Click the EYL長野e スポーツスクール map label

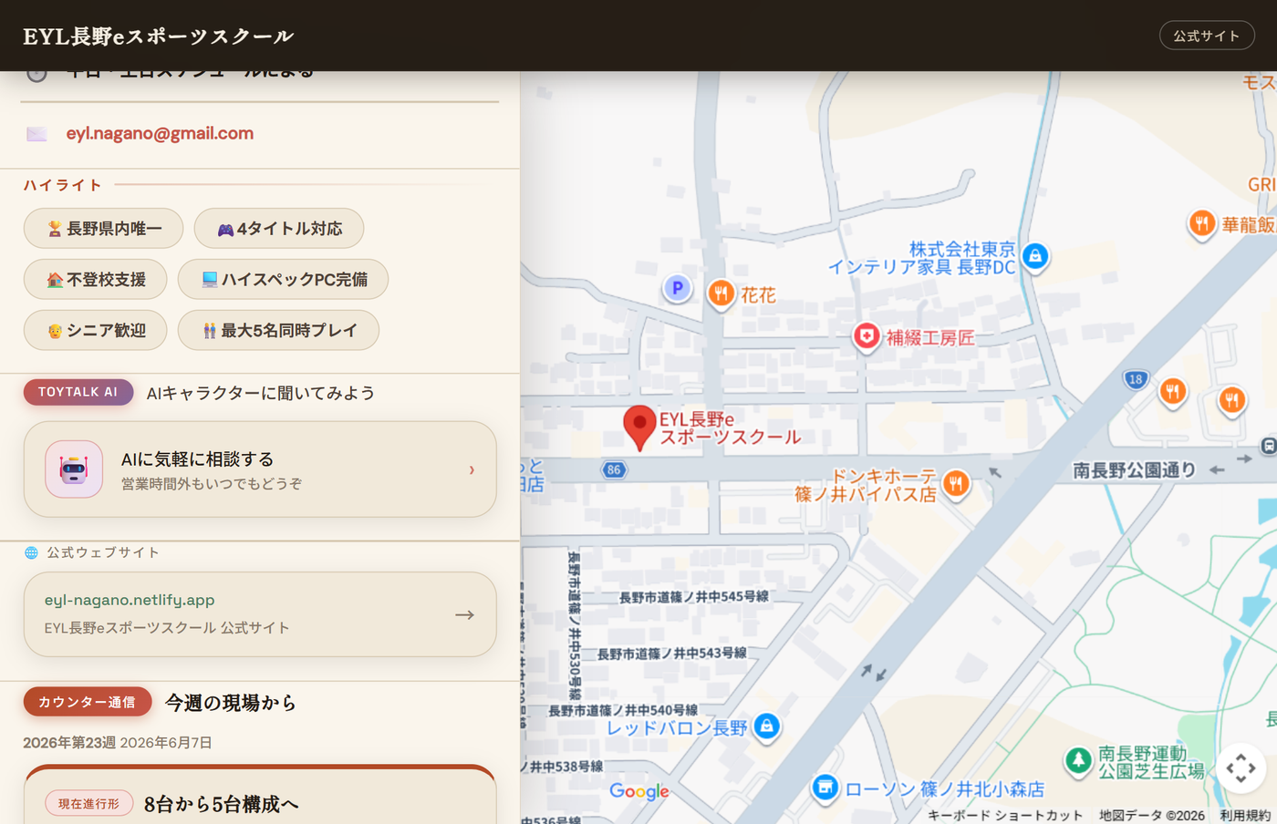[x=730, y=428]
